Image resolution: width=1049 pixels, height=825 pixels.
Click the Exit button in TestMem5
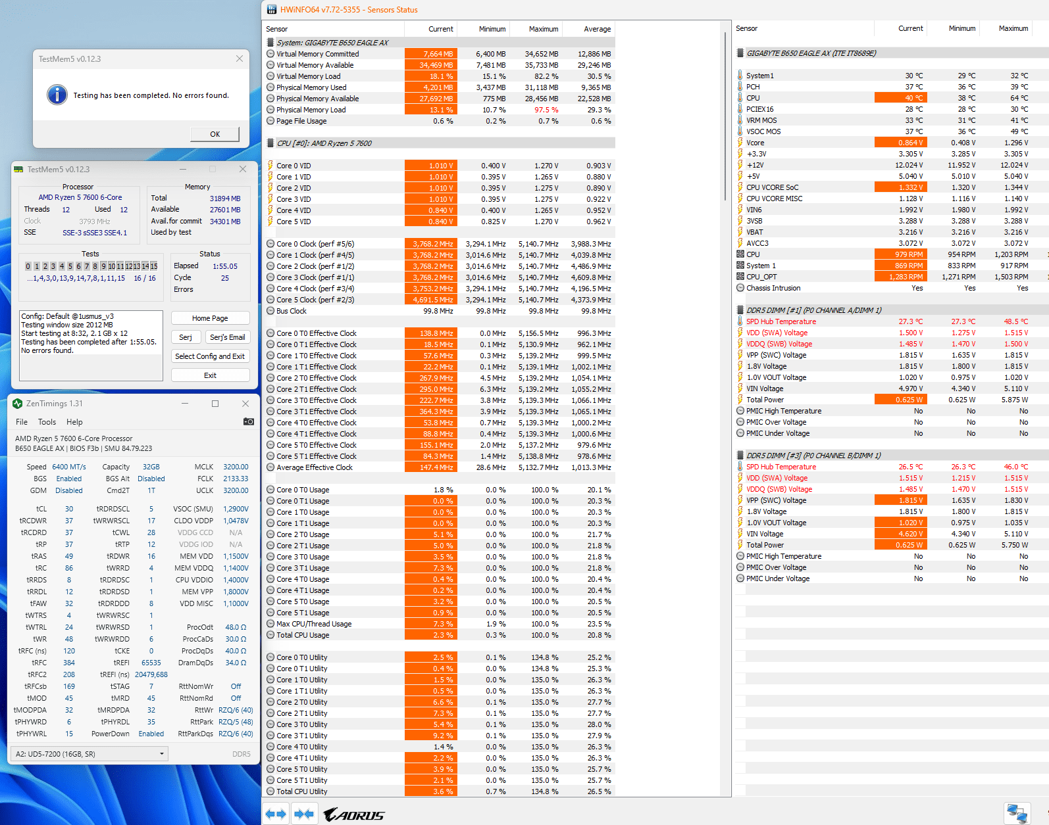point(211,375)
